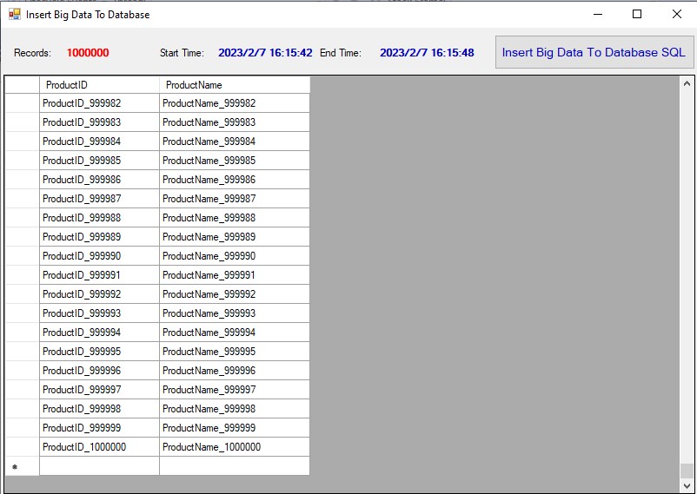This screenshot has height=494, width=697.
Task: Select cell ProductID_999984
Action: (x=100, y=142)
